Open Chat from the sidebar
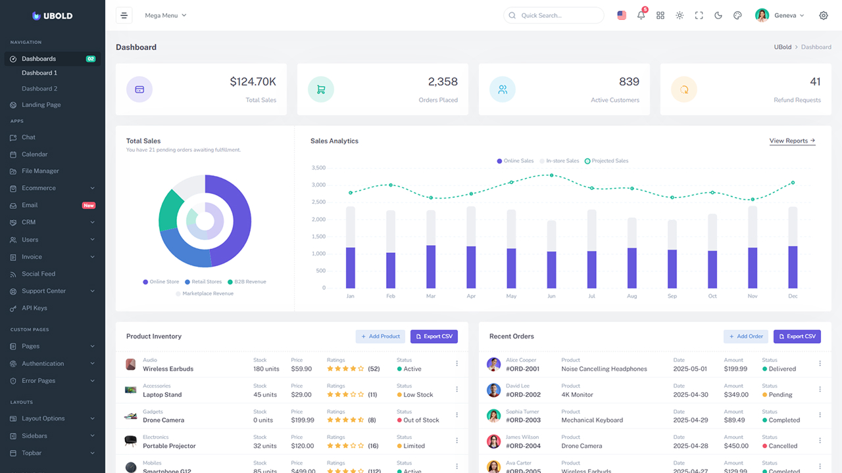 click(28, 137)
